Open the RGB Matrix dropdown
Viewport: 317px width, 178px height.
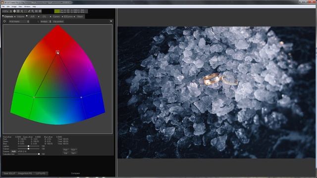point(19,21)
